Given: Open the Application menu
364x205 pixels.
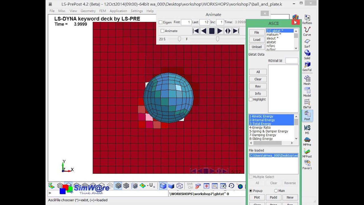Looking at the screenshot, I should pos(118,11).
